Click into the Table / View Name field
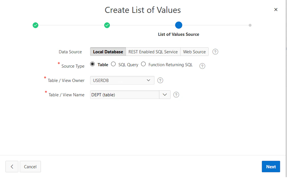The width and height of the screenshot is (287, 178). coord(125,95)
